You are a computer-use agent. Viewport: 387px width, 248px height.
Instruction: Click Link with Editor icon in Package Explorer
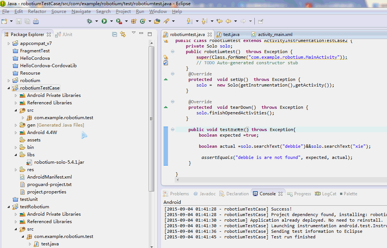coord(123,34)
